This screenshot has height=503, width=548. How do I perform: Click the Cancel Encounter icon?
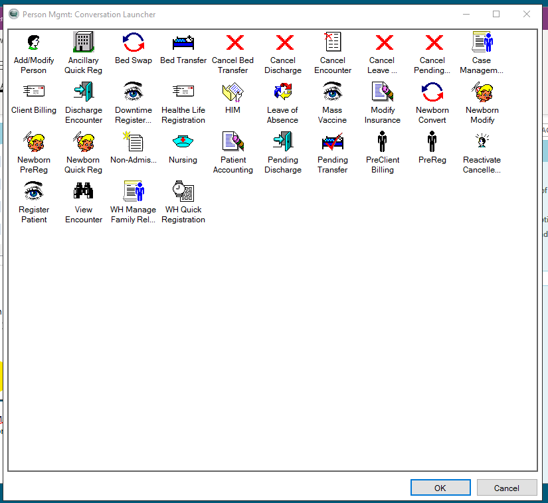coord(333,43)
